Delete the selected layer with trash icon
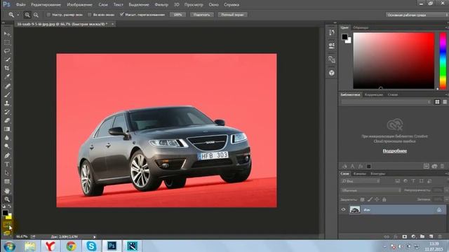 coord(440,237)
